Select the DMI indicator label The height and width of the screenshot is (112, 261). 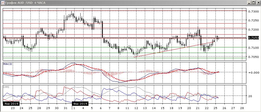6,87
